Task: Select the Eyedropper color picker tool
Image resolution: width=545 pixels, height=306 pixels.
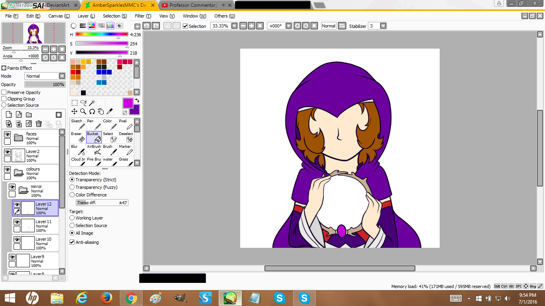Action: coord(110,112)
